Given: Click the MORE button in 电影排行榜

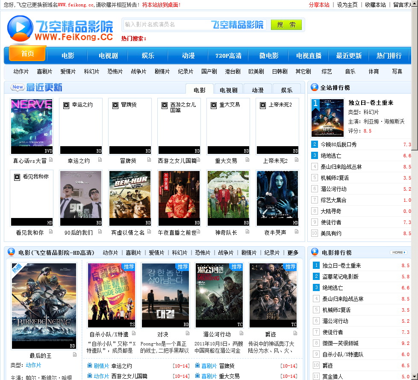Looking at the screenshot, I should tap(398, 252).
